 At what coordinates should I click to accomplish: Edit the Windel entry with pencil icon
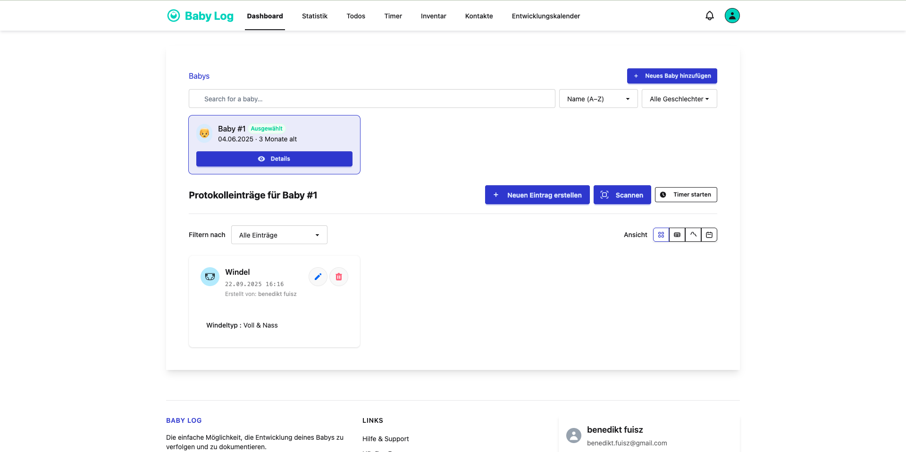pyautogui.click(x=318, y=277)
